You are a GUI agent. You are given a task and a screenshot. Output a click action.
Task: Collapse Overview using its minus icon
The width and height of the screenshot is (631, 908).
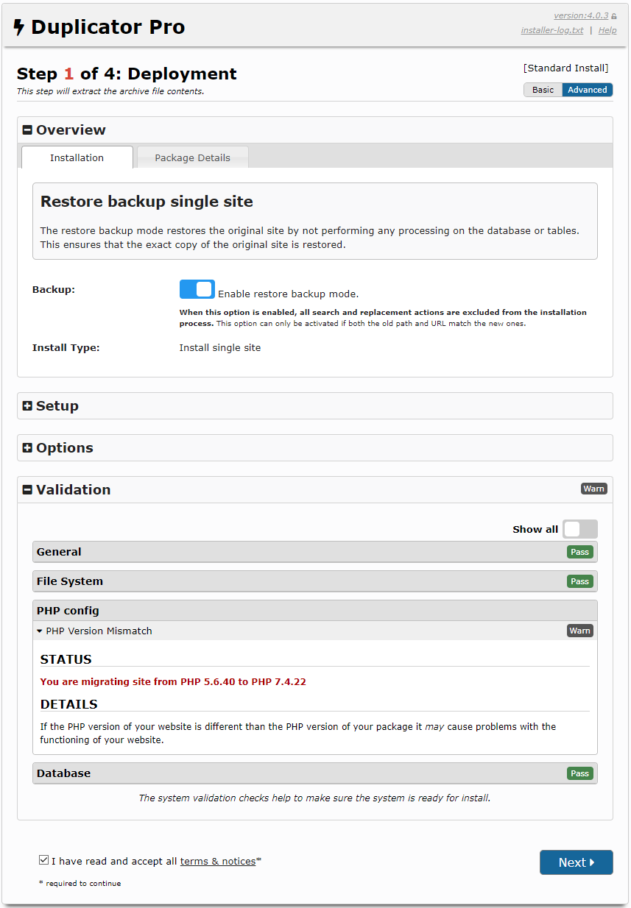pyautogui.click(x=27, y=130)
